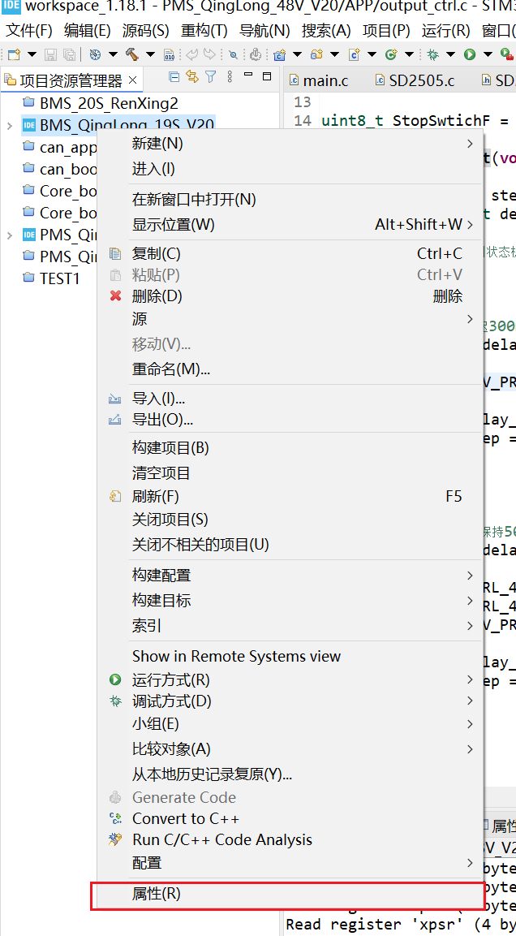Screen dimensions: 516x936
Task: Select 清空项目 menu entry
Action: pos(290,473)
